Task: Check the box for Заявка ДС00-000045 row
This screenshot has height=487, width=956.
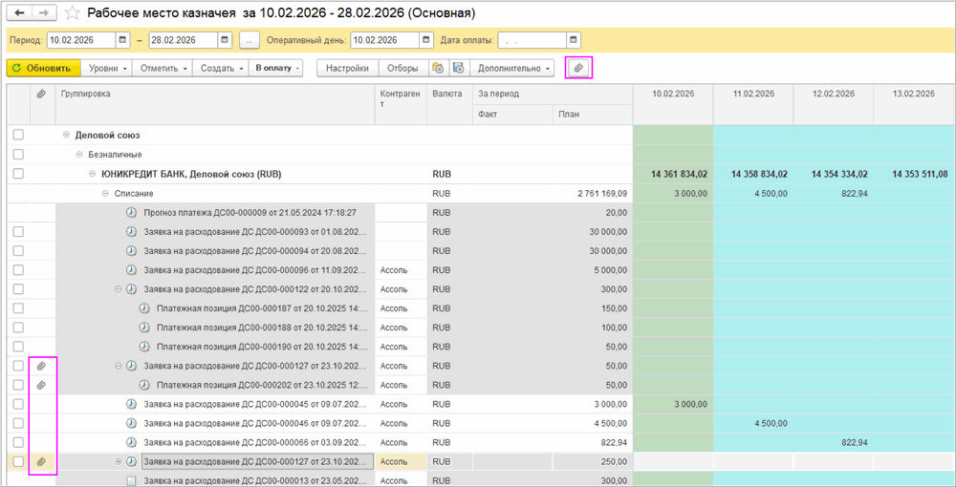Action: click(18, 404)
